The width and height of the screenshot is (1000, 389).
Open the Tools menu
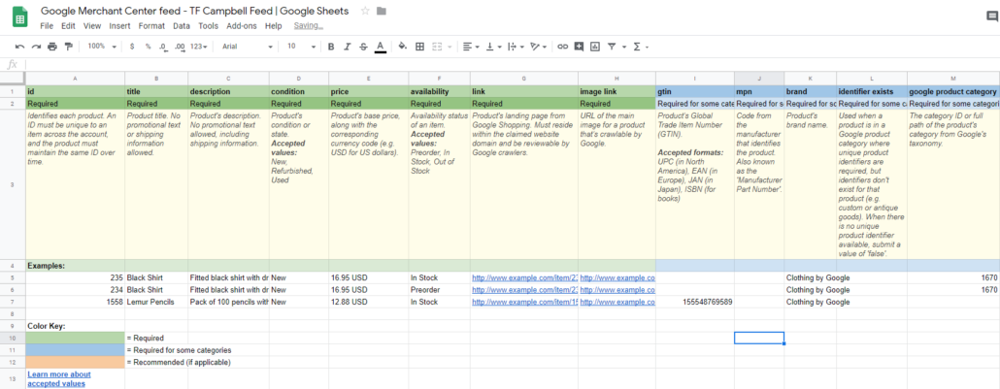coord(208,26)
